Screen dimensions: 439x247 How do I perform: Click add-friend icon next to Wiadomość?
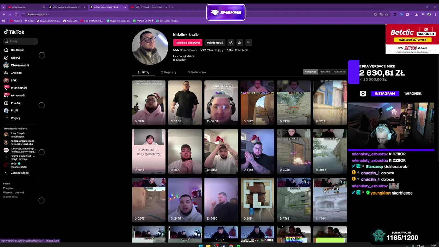pyautogui.click(x=231, y=43)
